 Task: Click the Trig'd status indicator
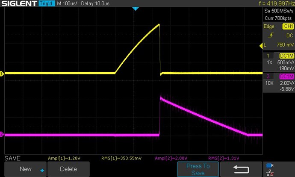click(47, 3)
